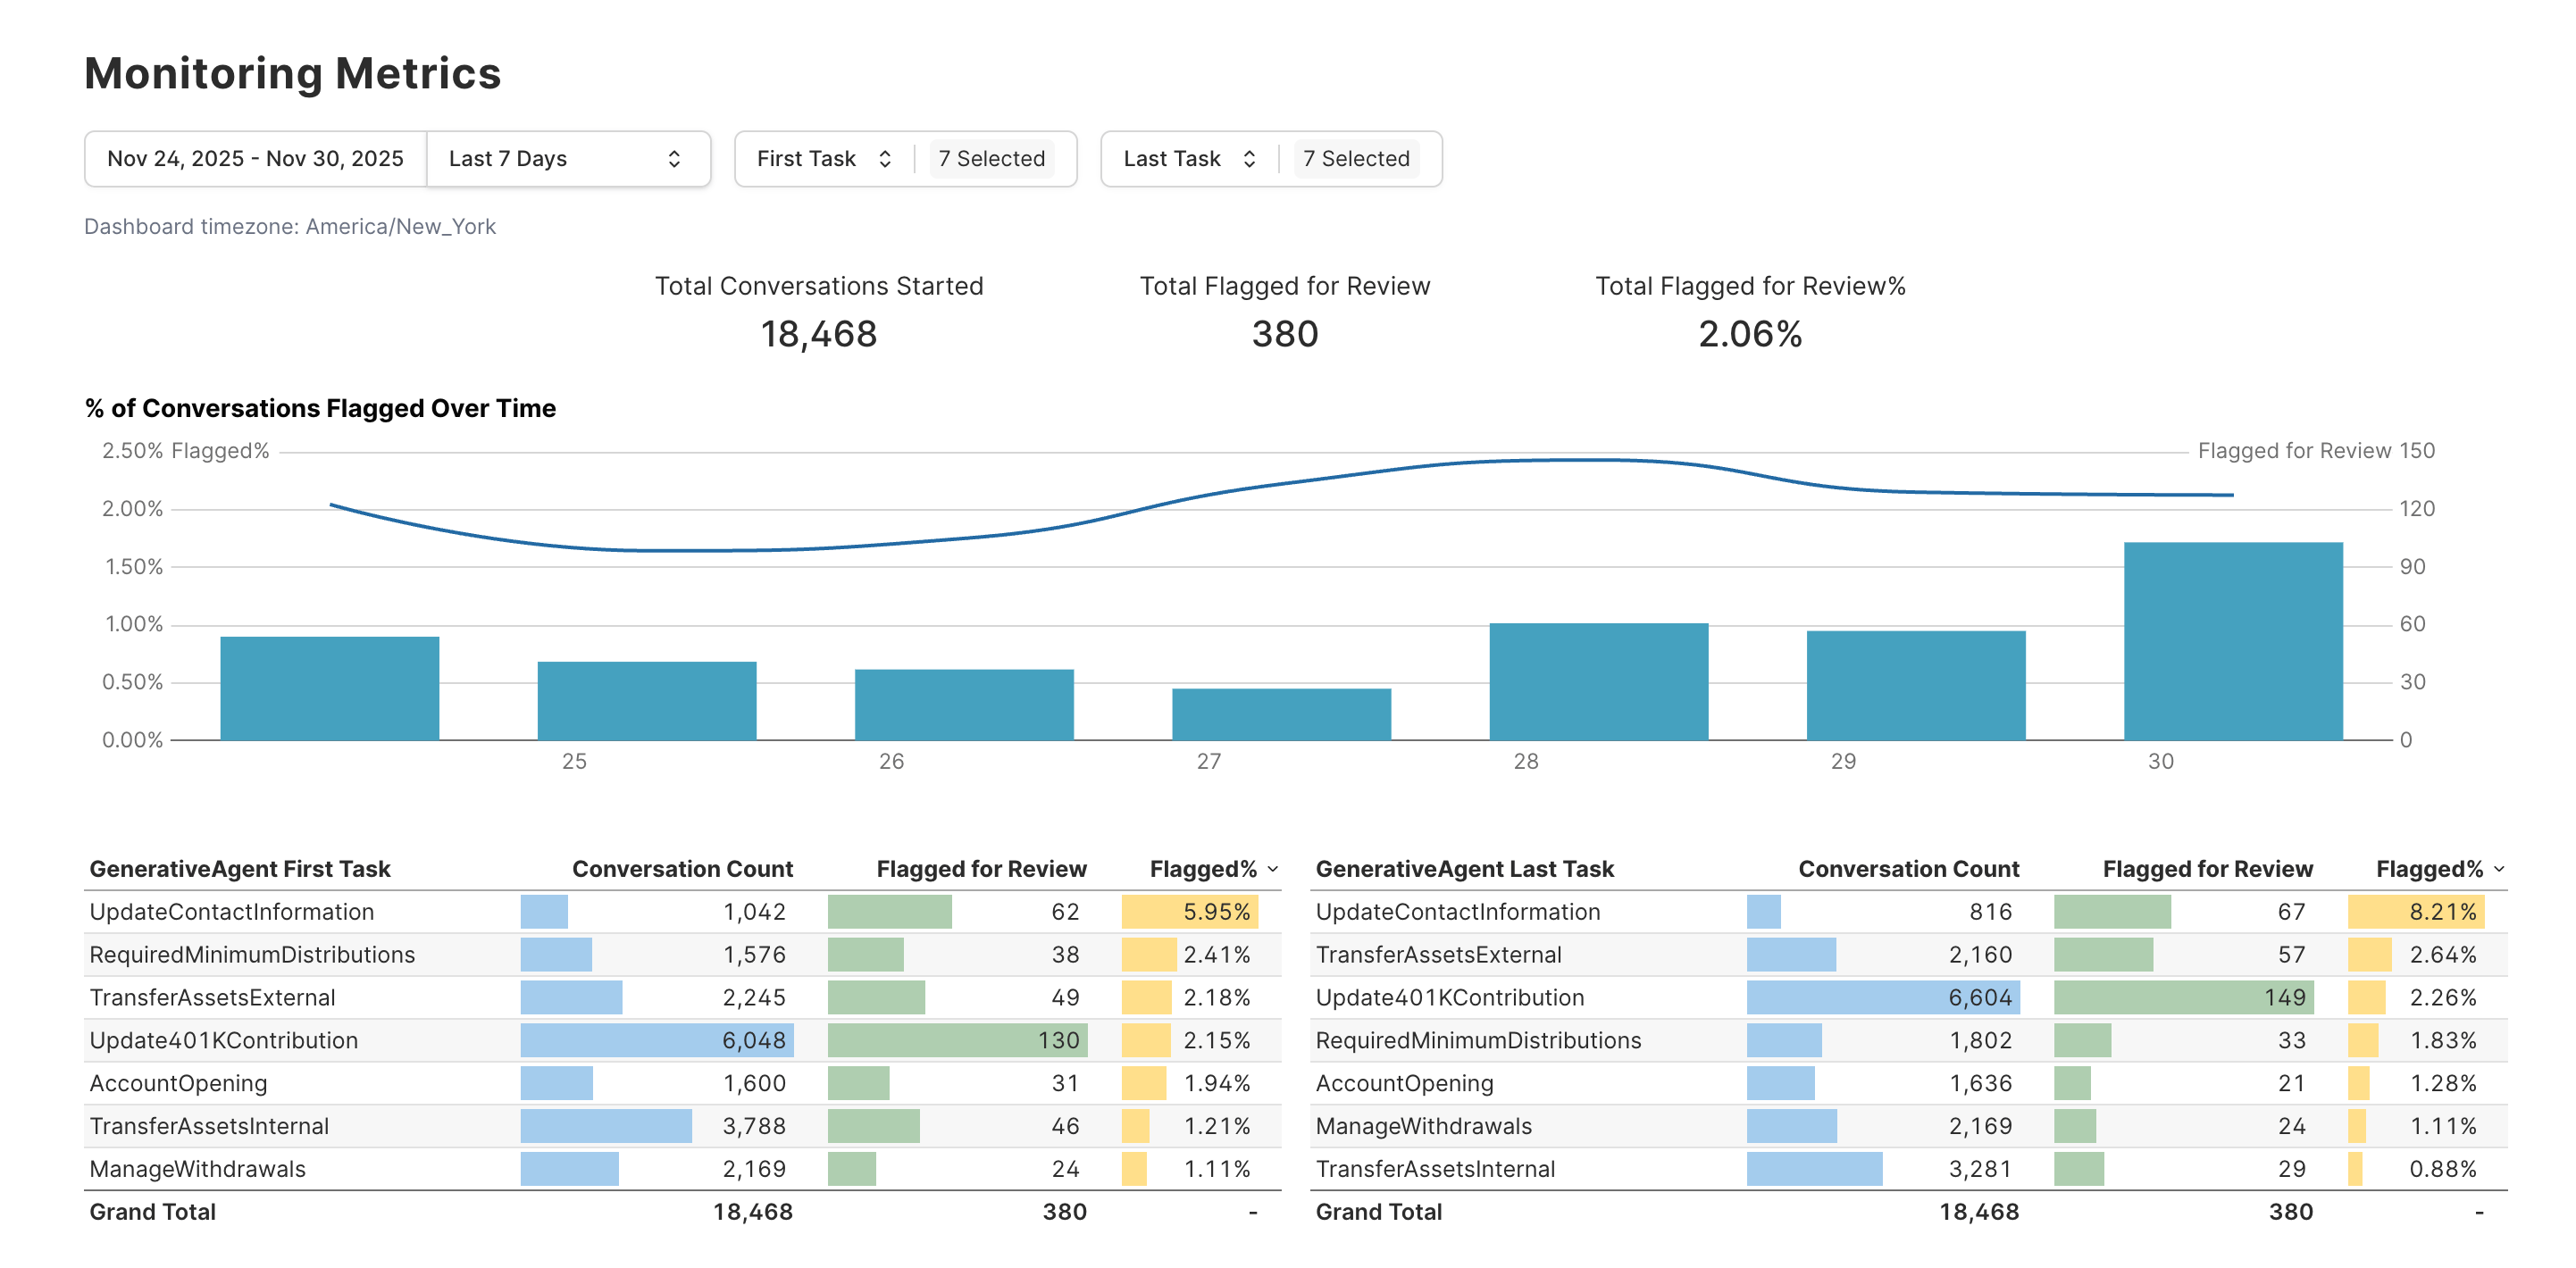Click the 8.21% Flagged% cell
Image resolution: width=2576 pixels, height=1268 pixels.
click(2416, 912)
